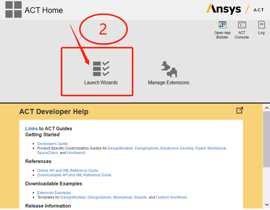Screen dimensions: 270x210
Task: Click the vertical scrollbar thumb
Action: pyautogui.click(x=267, y=139)
